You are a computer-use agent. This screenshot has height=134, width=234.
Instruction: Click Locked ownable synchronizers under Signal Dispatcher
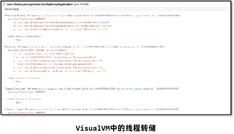coord(25,99)
